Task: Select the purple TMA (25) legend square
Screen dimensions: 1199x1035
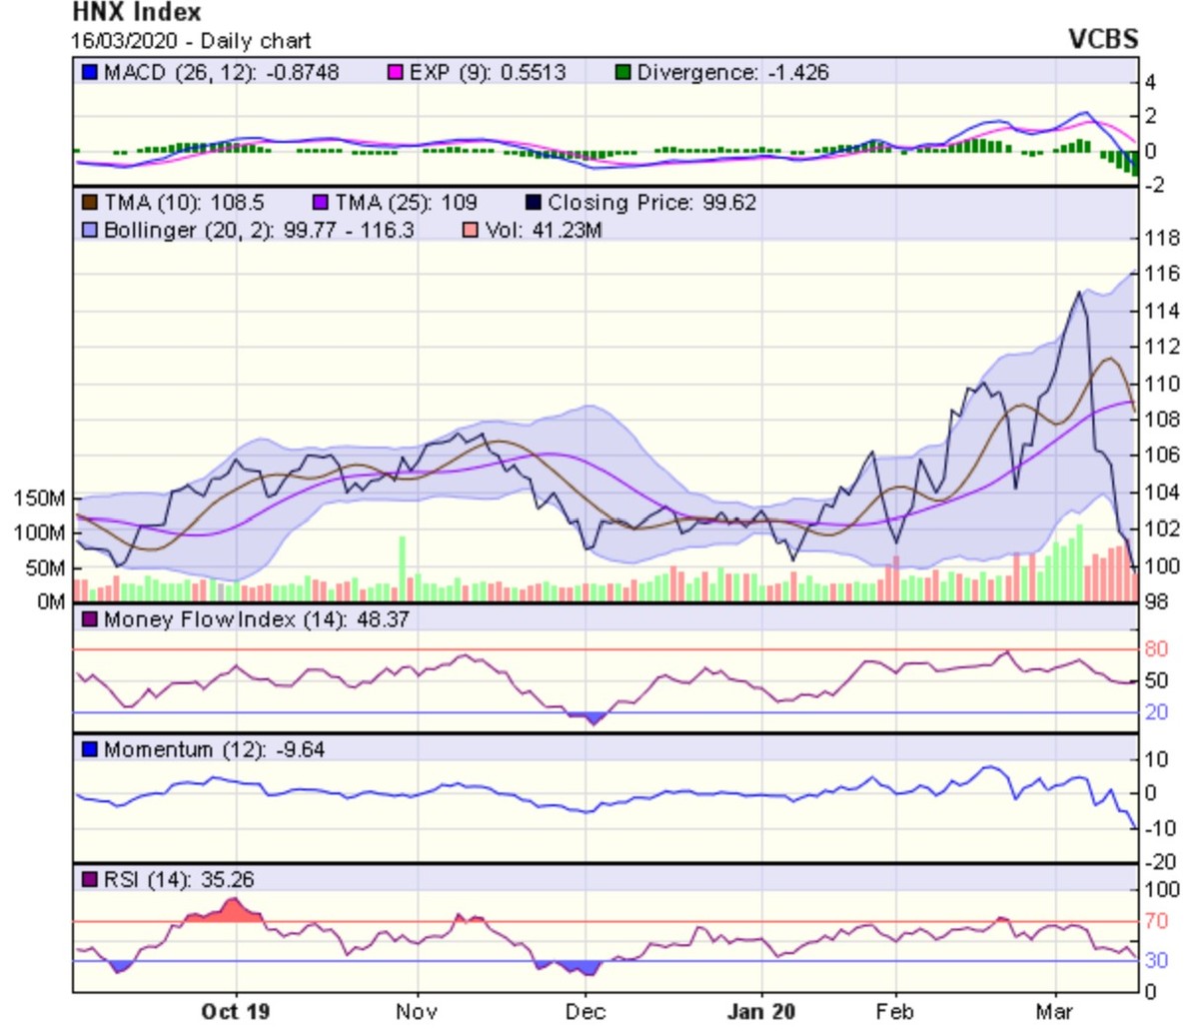Action: tap(321, 203)
